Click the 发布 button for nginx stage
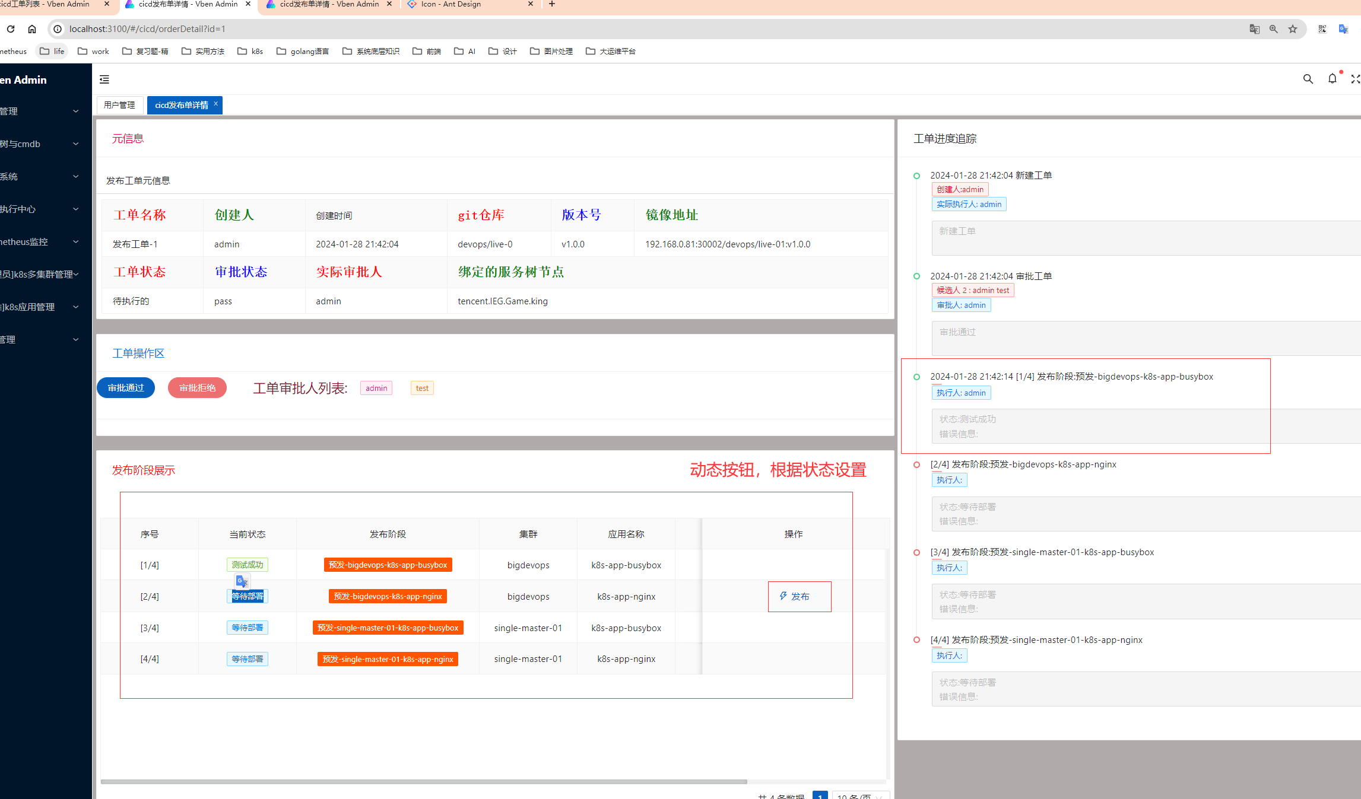This screenshot has height=799, width=1361. point(794,596)
